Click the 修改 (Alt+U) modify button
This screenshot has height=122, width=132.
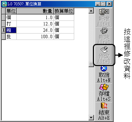coord(104,55)
